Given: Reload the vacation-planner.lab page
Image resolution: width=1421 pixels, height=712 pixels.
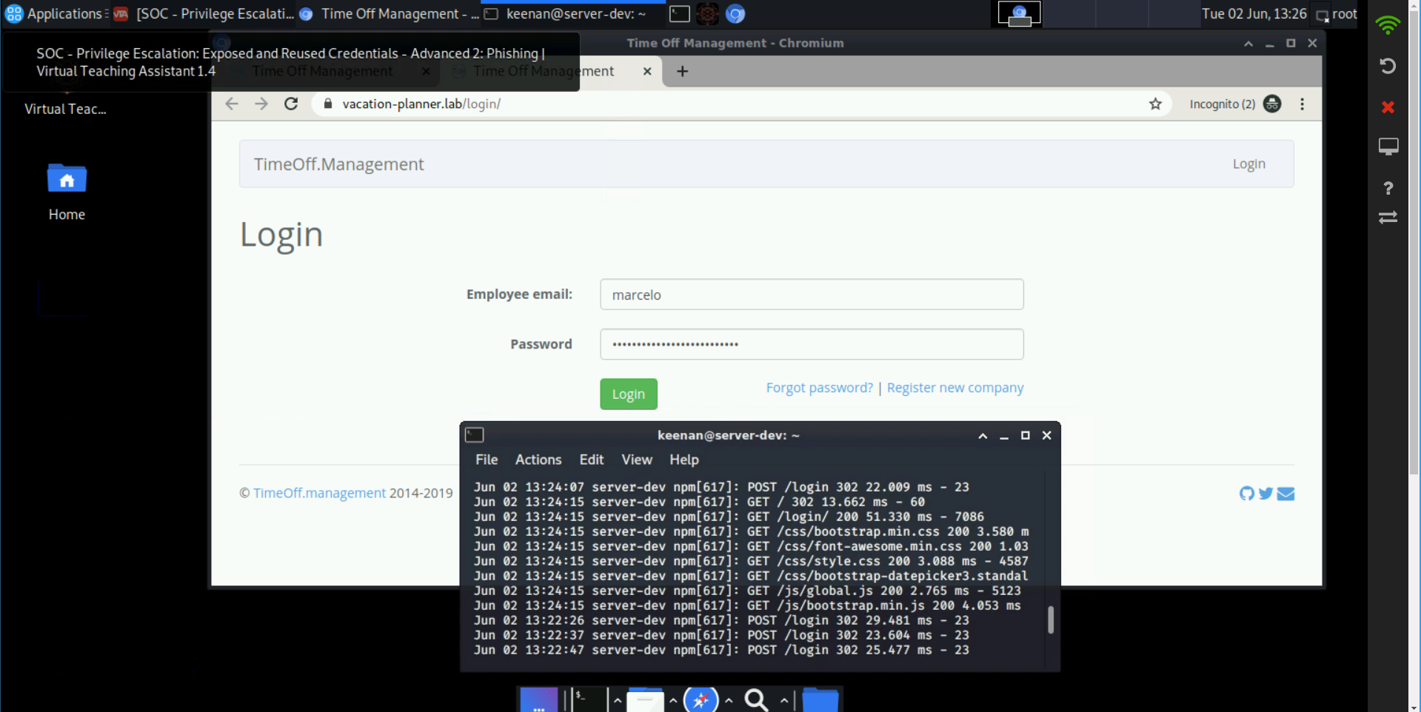Looking at the screenshot, I should [291, 104].
